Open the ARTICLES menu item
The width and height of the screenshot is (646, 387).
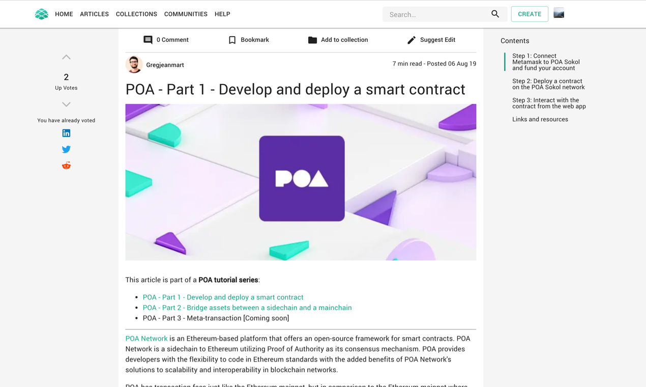(x=94, y=14)
